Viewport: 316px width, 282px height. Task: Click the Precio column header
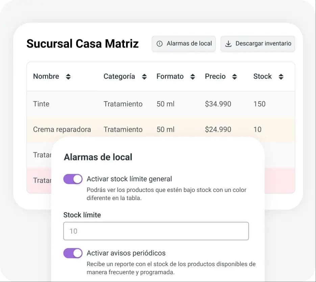[215, 77]
